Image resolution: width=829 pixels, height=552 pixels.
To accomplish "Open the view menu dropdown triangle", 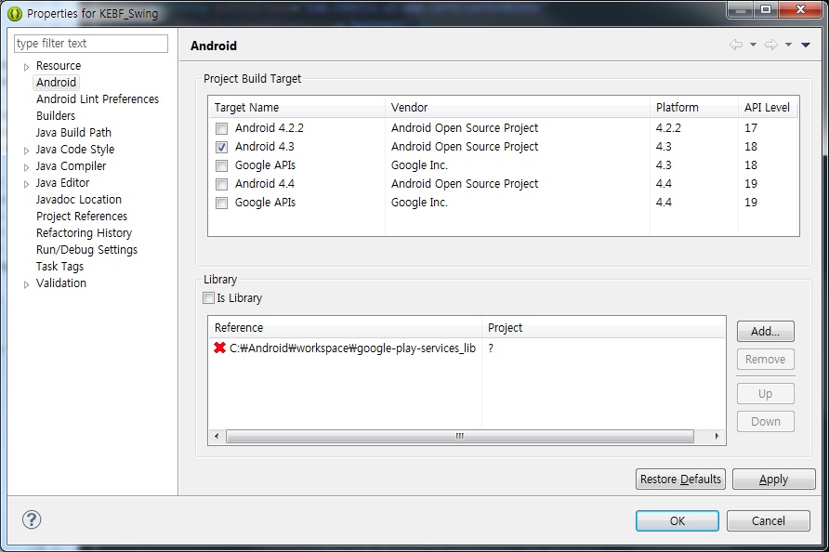I will pyautogui.click(x=806, y=45).
